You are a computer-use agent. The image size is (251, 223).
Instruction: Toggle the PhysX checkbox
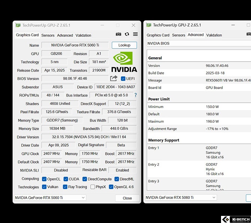point(93,187)
